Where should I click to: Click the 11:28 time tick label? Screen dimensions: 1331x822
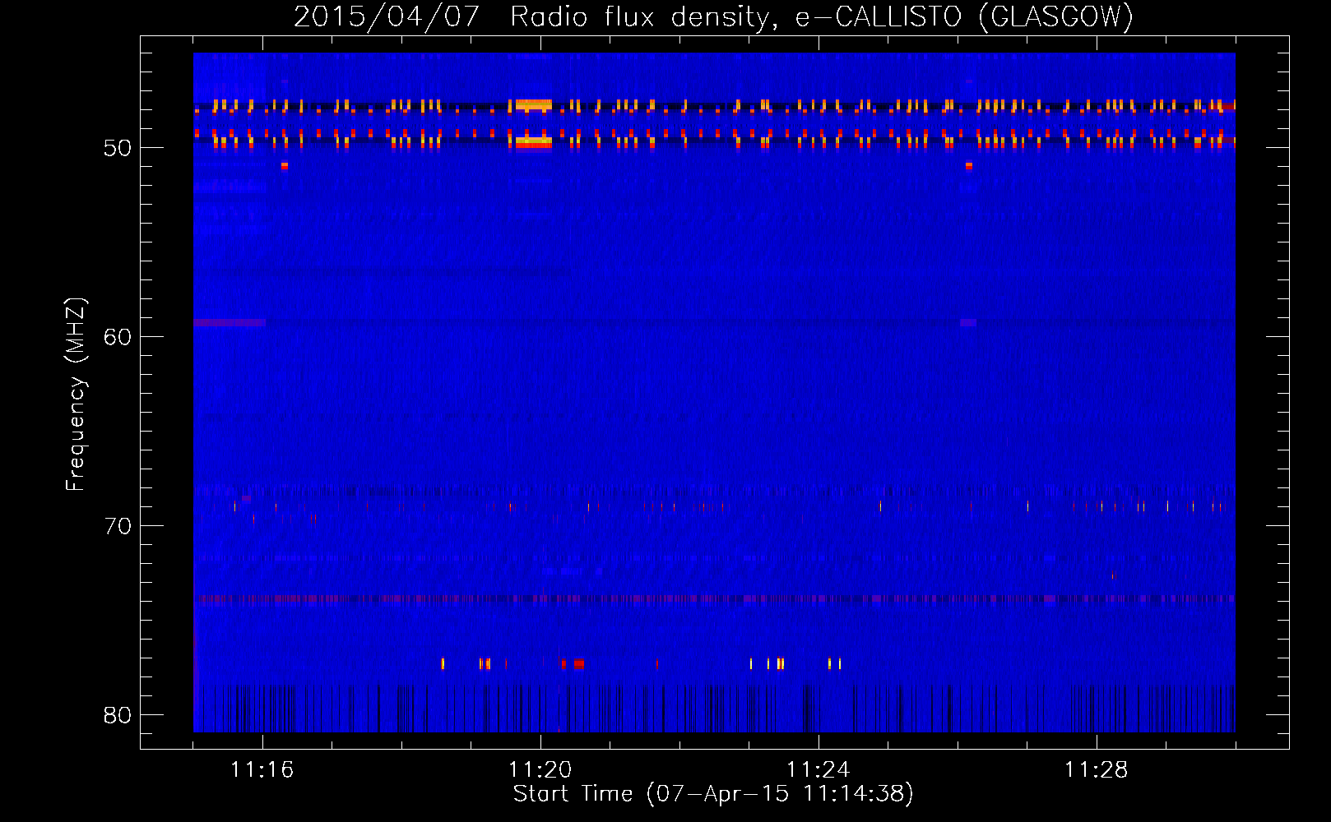[1096, 770]
